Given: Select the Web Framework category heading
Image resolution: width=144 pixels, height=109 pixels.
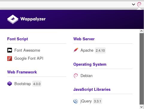Looking at the screenshot, I should pyautogui.click(x=22, y=72).
